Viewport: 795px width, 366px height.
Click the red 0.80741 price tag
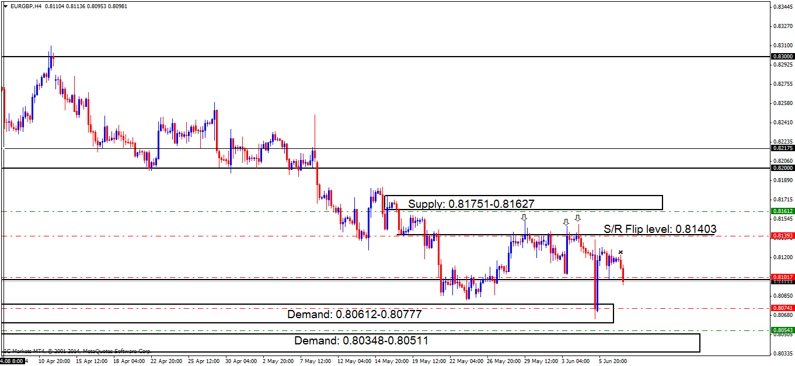(x=783, y=308)
